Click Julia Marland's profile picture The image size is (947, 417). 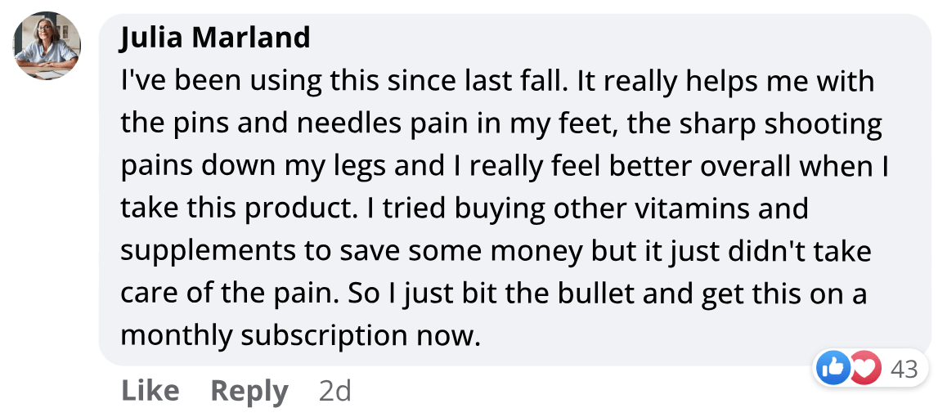coord(47,46)
